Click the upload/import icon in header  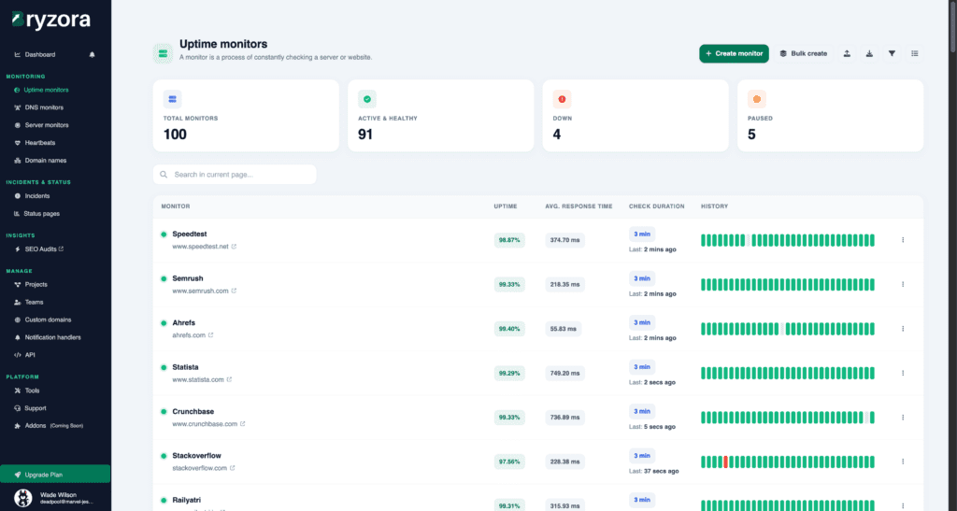click(847, 53)
